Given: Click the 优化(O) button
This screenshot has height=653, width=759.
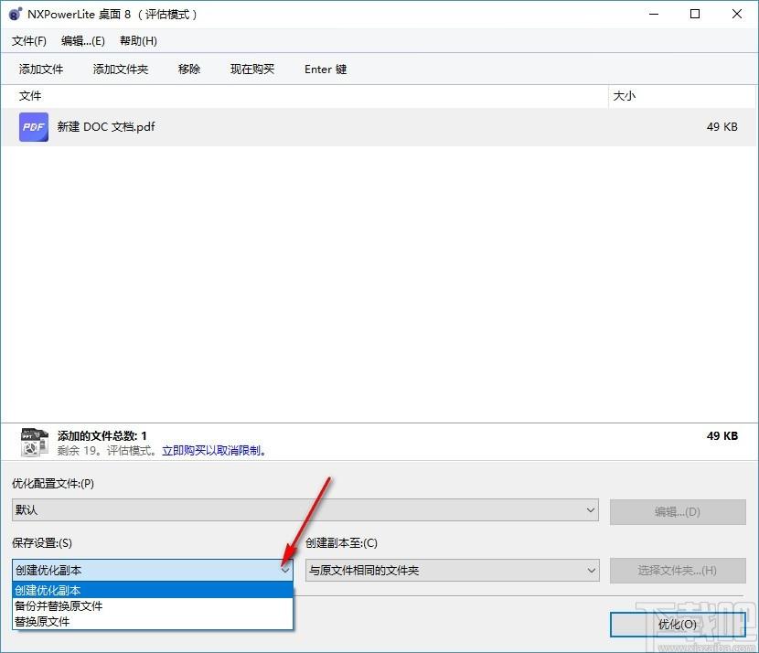Looking at the screenshot, I should tap(678, 625).
